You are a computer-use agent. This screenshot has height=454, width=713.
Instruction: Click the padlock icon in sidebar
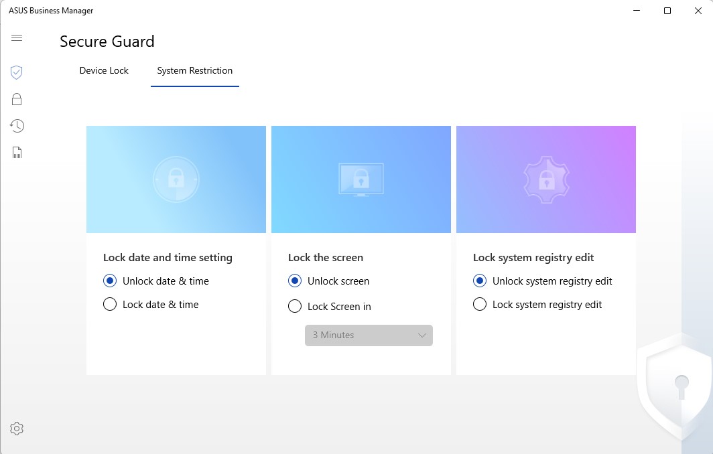tap(17, 99)
